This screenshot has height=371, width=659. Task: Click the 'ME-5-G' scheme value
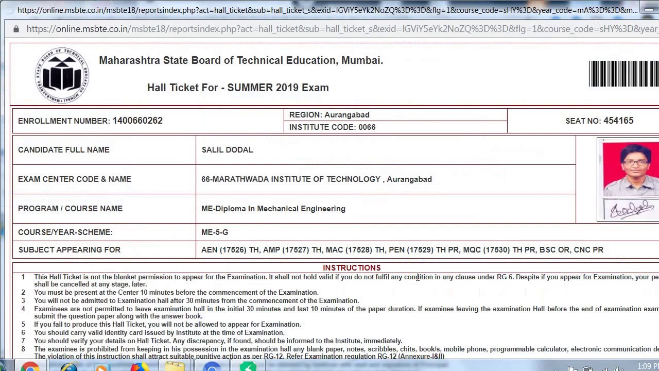pyautogui.click(x=215, y=232)
